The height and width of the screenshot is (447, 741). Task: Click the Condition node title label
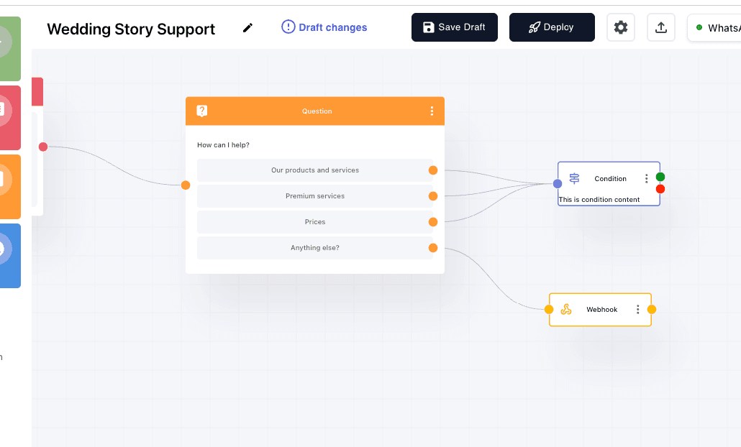(x=610, y=179)
